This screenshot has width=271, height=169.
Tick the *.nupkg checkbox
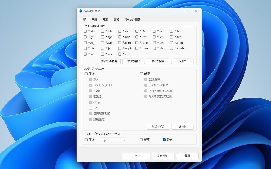tap(120, 48)
